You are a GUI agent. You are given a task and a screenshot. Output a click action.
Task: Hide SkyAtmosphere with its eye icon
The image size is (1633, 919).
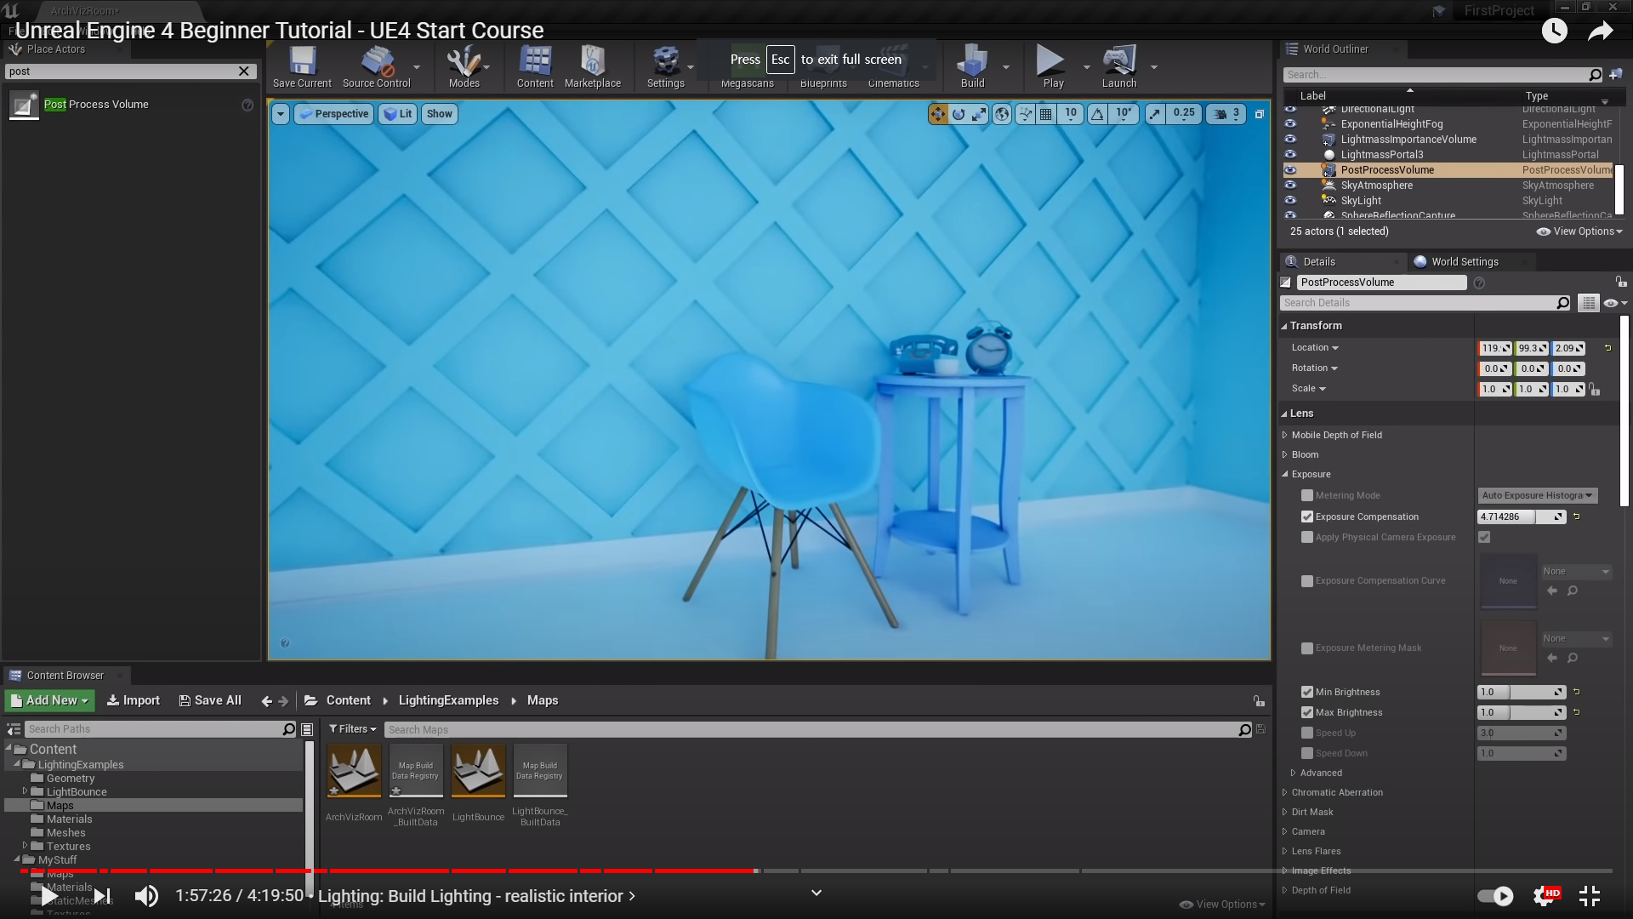[1290, 185]
